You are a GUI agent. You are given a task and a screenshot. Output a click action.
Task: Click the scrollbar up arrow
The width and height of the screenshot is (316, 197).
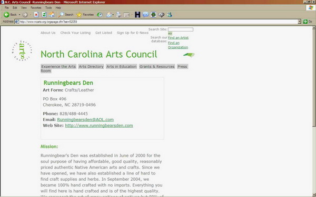click(314, 28)
